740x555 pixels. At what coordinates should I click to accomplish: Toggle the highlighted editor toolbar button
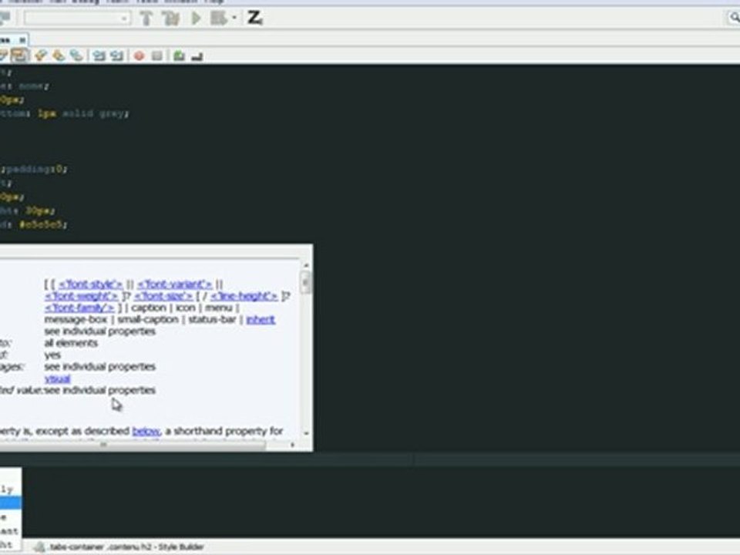pos(20,55)
